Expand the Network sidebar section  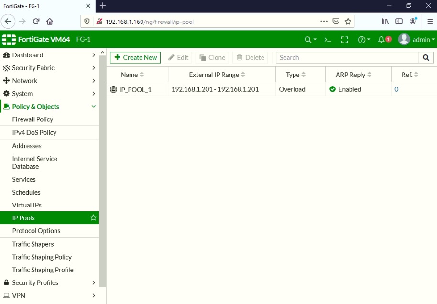pos(26,80)
